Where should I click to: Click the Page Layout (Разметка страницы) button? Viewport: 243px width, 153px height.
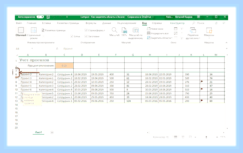(x=54, y=30)
